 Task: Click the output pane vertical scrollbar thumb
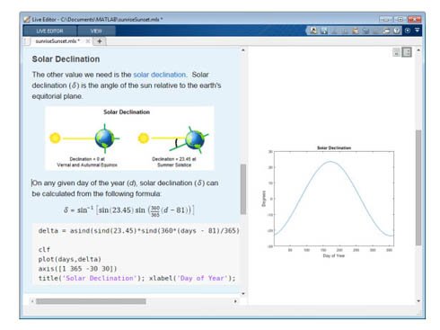click(418, 188)
